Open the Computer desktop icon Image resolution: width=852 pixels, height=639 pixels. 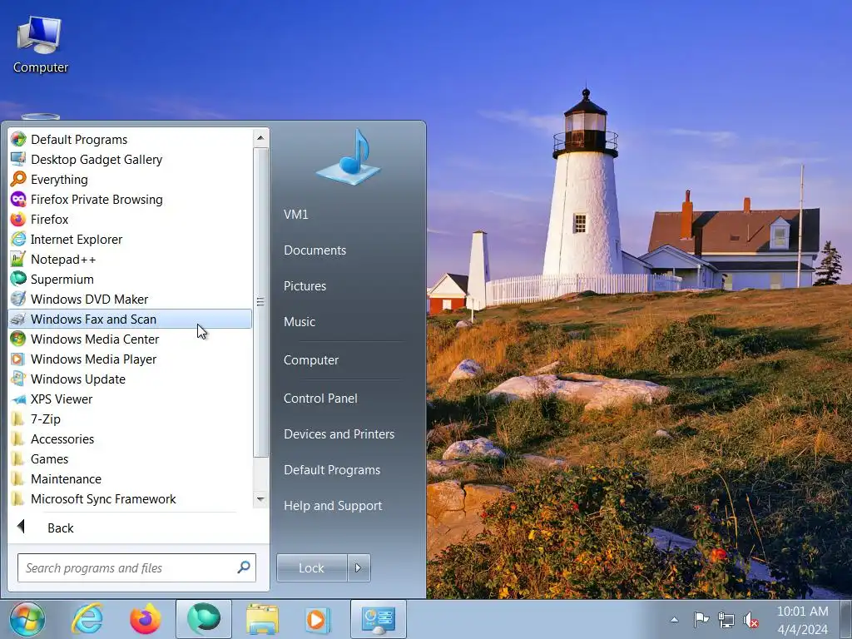pos(40,43)
